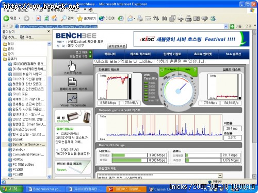This screenshot has width=258, height=193.
Task: Start speed test hand pointer icon
Action: point(72,66)
